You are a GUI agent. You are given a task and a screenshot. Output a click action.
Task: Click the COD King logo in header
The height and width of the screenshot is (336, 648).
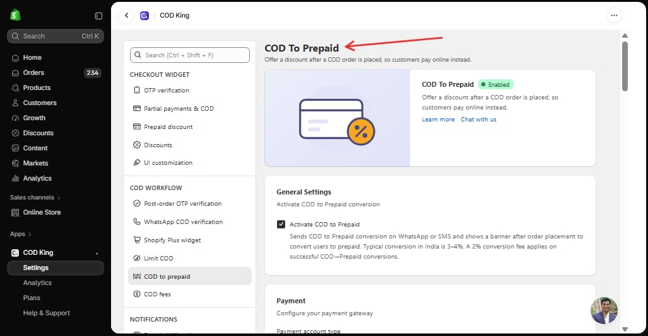(x=144, y=16)
